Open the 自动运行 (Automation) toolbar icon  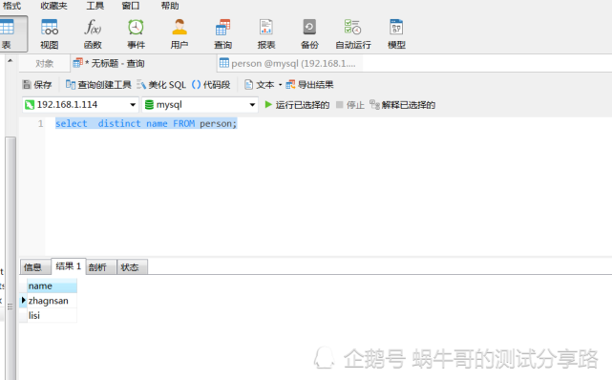point(353,34)
